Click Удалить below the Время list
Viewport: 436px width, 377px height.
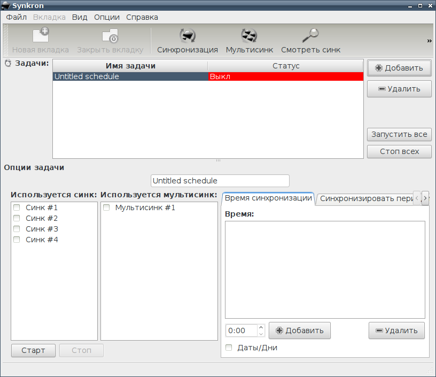[x=397, y=330]
